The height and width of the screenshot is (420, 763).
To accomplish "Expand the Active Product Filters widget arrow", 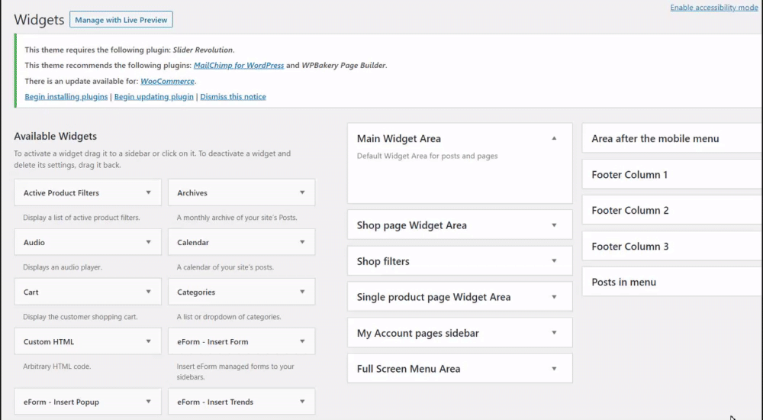I will 149,193.
